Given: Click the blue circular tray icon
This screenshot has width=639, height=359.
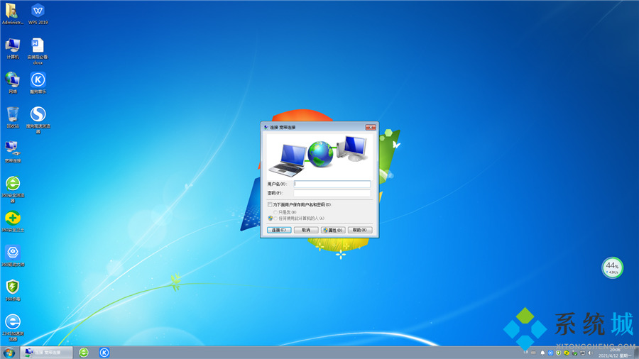Looking at the screenshot, I should point(550,353).
